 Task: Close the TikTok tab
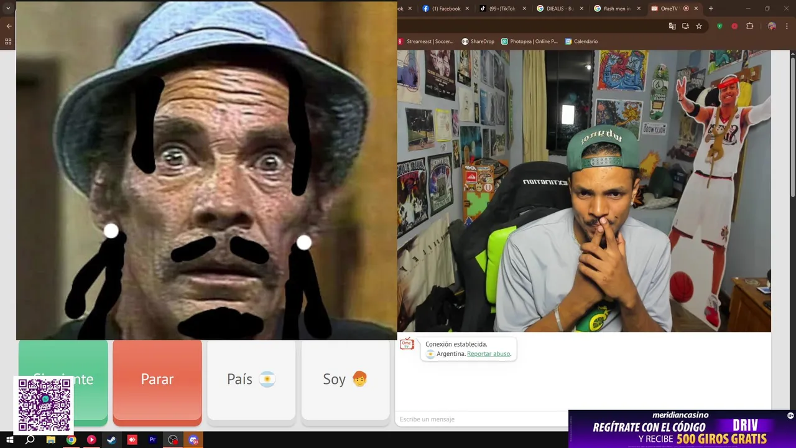click(524, 9)
